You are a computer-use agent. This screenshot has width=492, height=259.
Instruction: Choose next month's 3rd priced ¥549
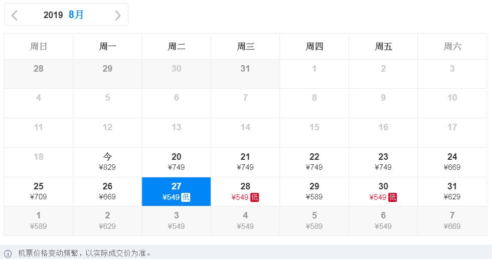point(176,221)
